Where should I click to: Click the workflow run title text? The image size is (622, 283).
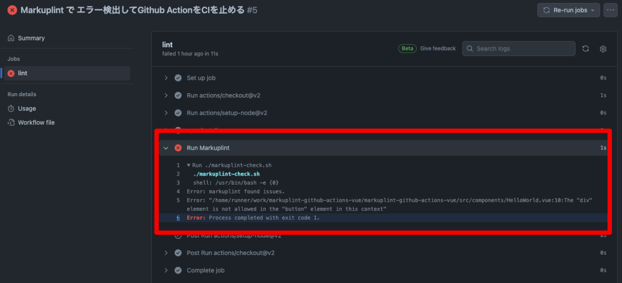coord(132,10)
